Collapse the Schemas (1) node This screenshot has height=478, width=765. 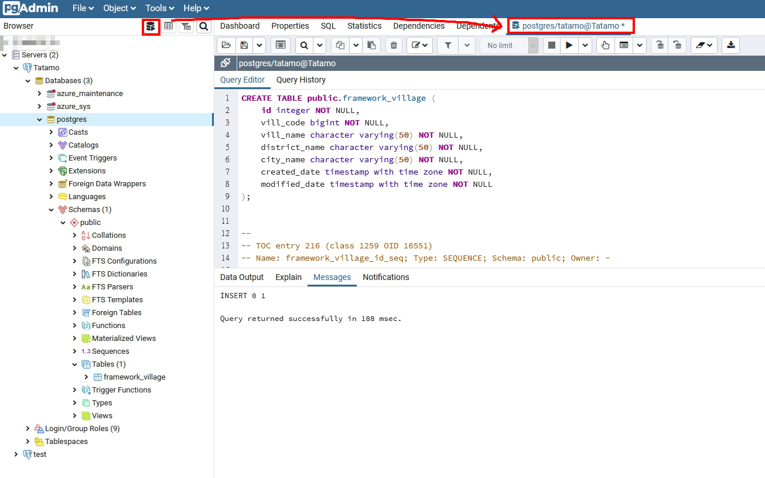[x=52, y=210]
